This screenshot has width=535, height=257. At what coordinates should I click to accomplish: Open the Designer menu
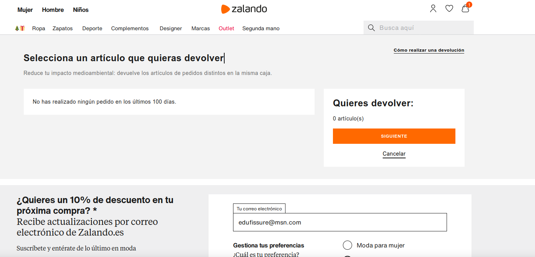[171, 28]
